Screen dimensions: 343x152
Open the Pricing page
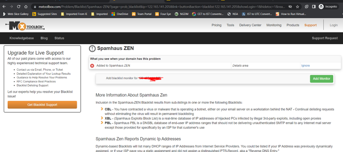tap(216, 25)
